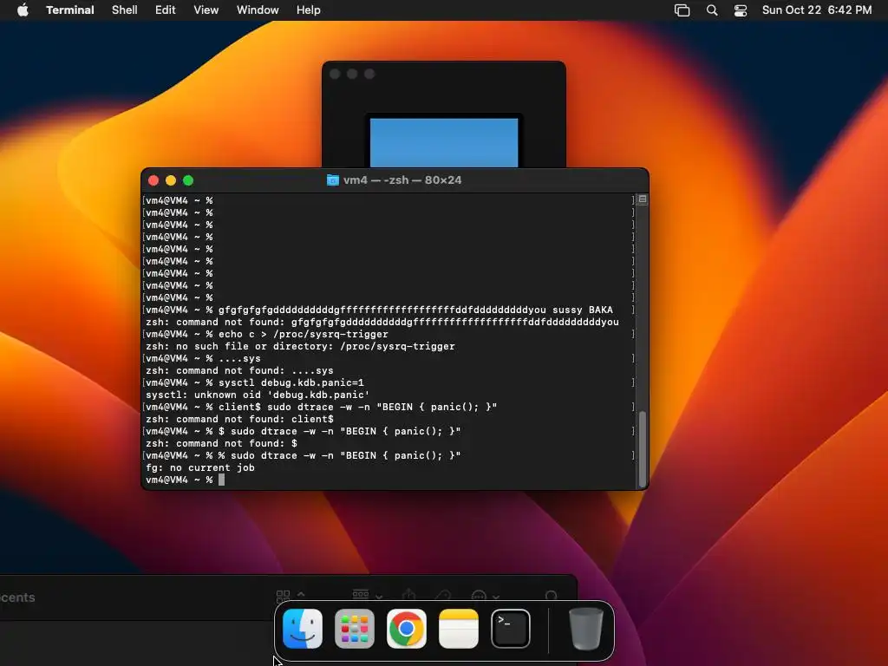Minimize the vm4 Terminal window

(171, 180)
